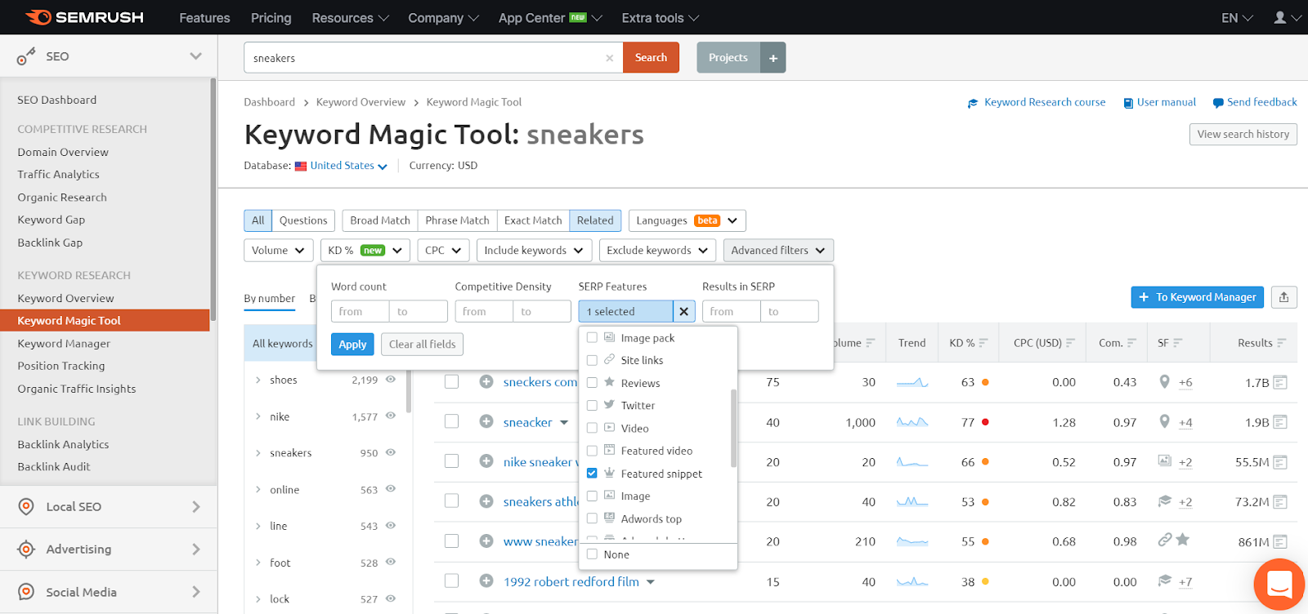Add 1992 robert redford film with plus icon
1308x614 pixels.
click(486, 581)
